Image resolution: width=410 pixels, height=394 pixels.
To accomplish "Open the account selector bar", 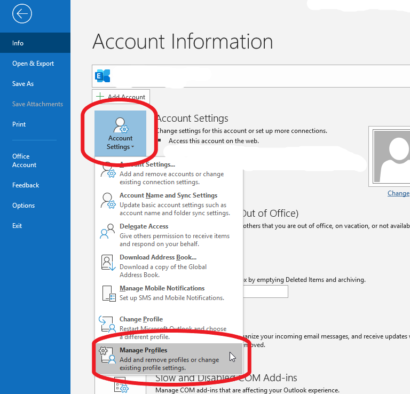I will click(x=251, y=76).
